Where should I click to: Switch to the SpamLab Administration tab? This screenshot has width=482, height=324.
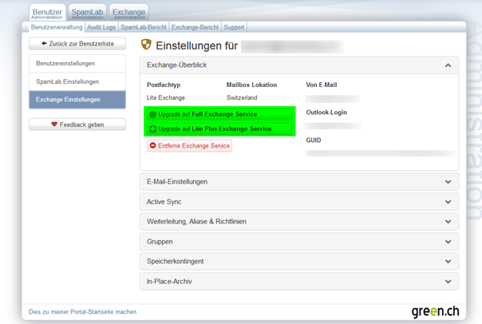pos(86,14)
